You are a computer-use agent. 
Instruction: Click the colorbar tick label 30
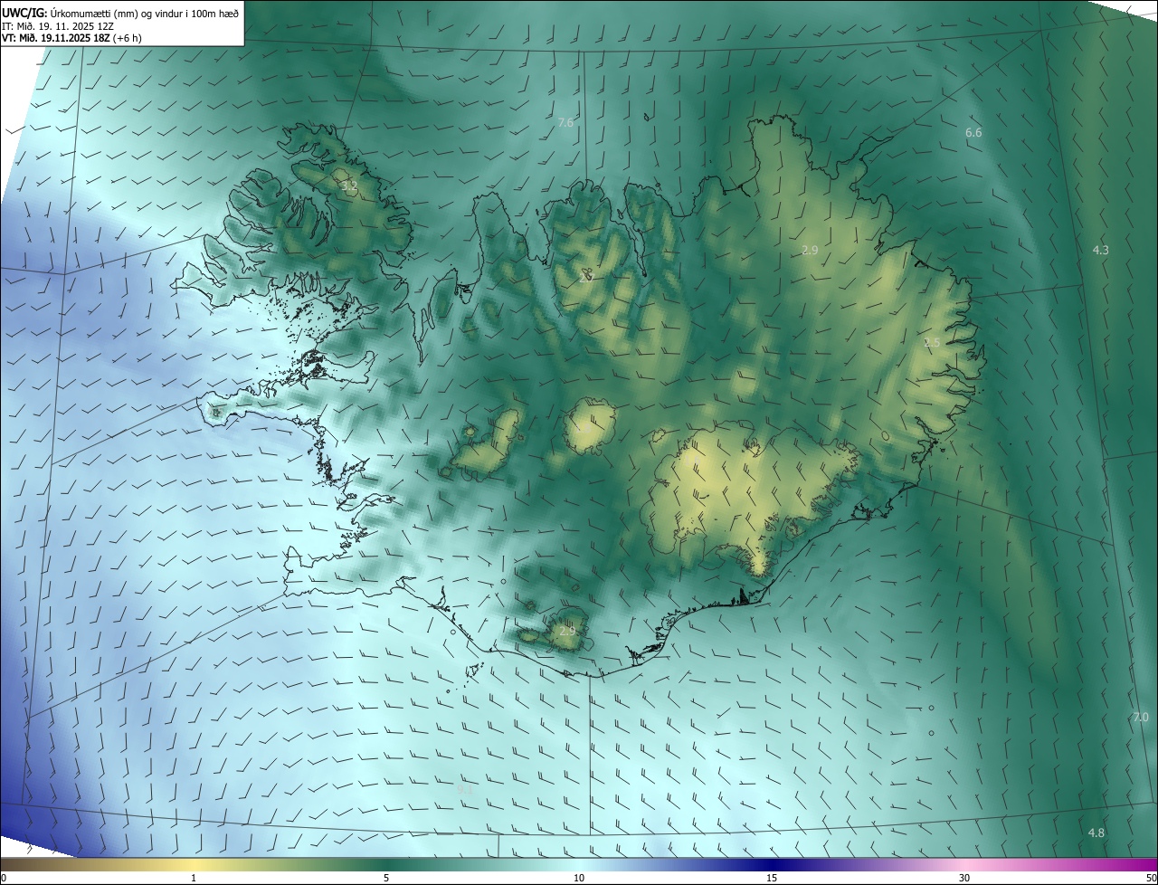pos(964,878)
